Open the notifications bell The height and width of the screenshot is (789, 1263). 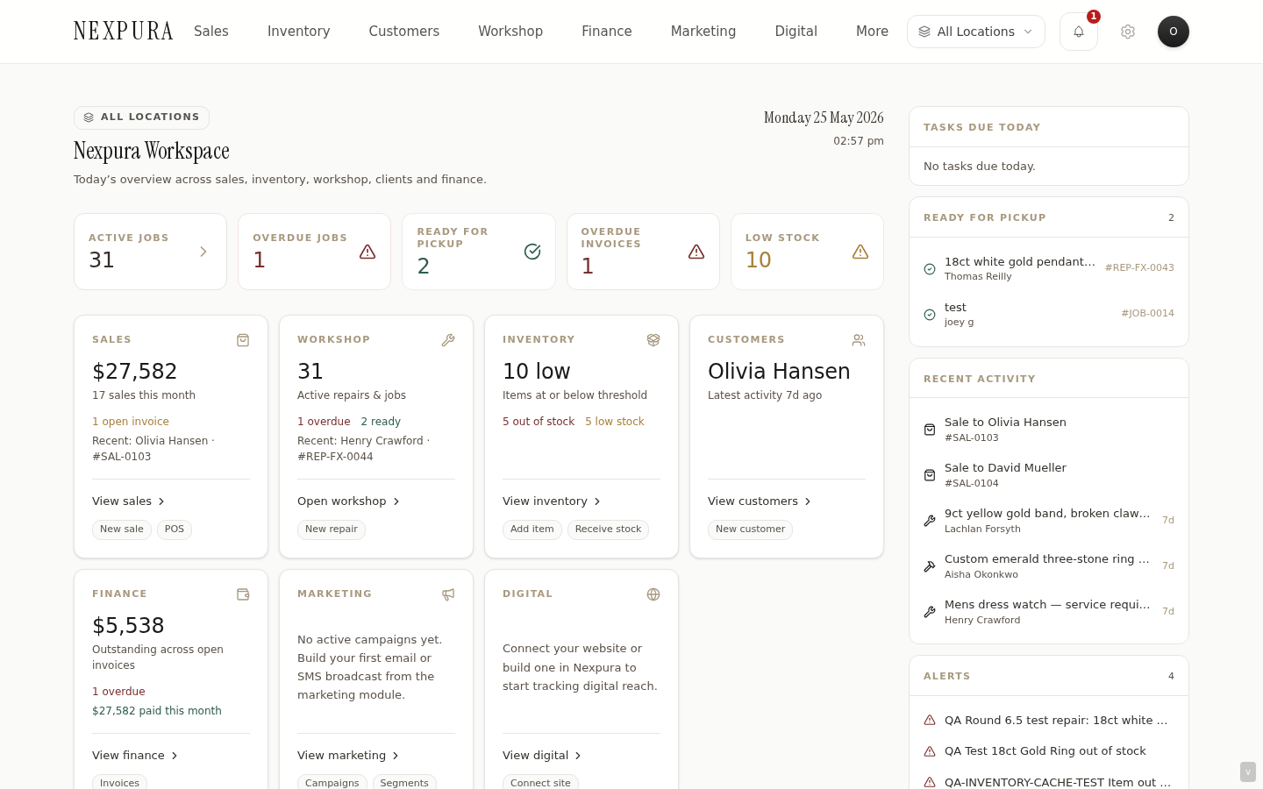pyautogui.click(x=1079, y=32)
